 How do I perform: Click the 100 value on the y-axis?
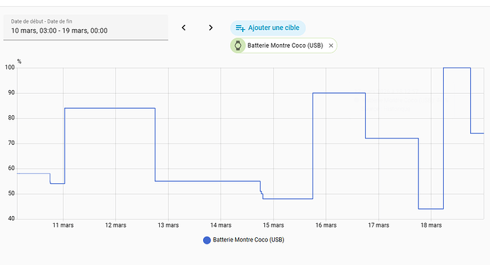(x=10, y=67)
